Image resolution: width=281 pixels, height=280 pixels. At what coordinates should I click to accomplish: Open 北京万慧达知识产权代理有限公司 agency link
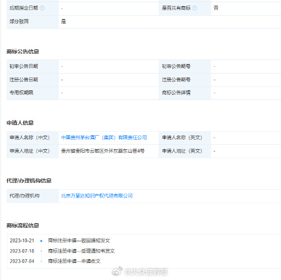coord(97,196)
